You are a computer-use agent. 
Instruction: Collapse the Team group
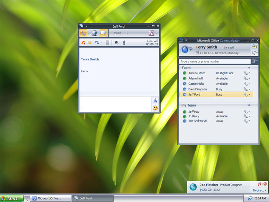click(249, 68)
